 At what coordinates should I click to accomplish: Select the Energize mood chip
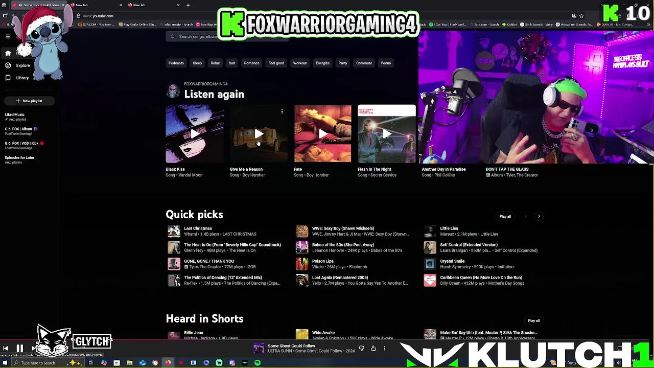click(x=322, y=63)
